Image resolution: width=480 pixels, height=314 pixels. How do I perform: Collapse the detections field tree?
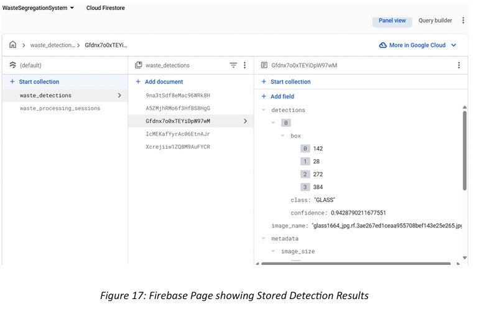click(x=264, y=110)
